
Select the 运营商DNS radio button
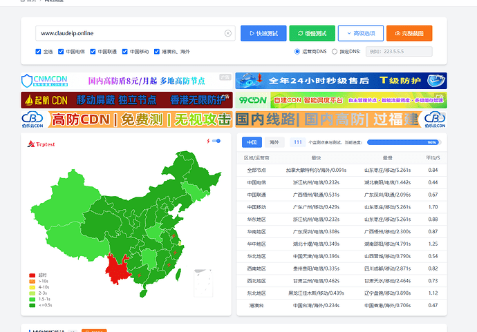coord(297,52)
